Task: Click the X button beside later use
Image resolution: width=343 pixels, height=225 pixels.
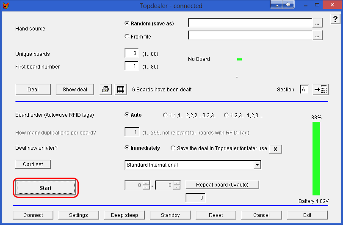Action: (x=275, y=149)
